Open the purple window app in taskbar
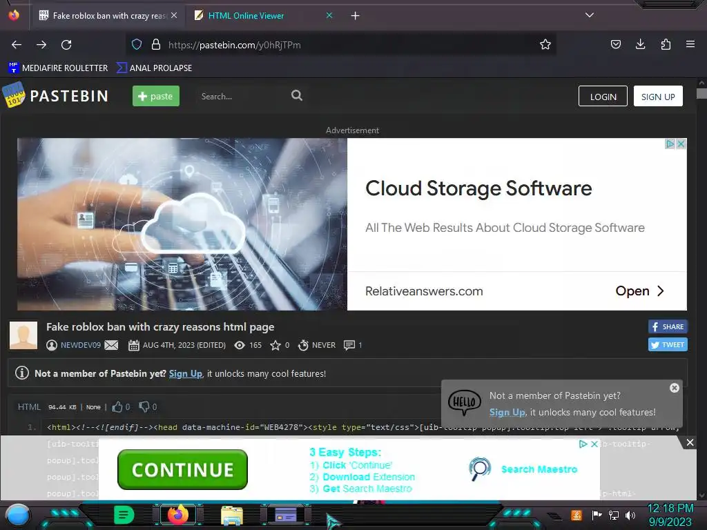The height and width of the screenshot is (530, 707). click(286, 515)
